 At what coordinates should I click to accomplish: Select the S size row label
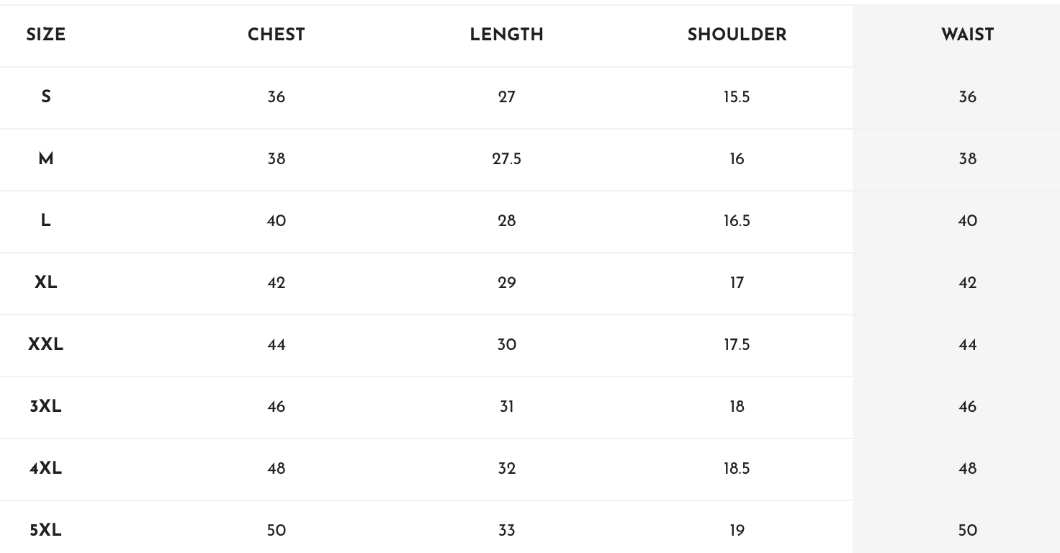tap(45, 96)
